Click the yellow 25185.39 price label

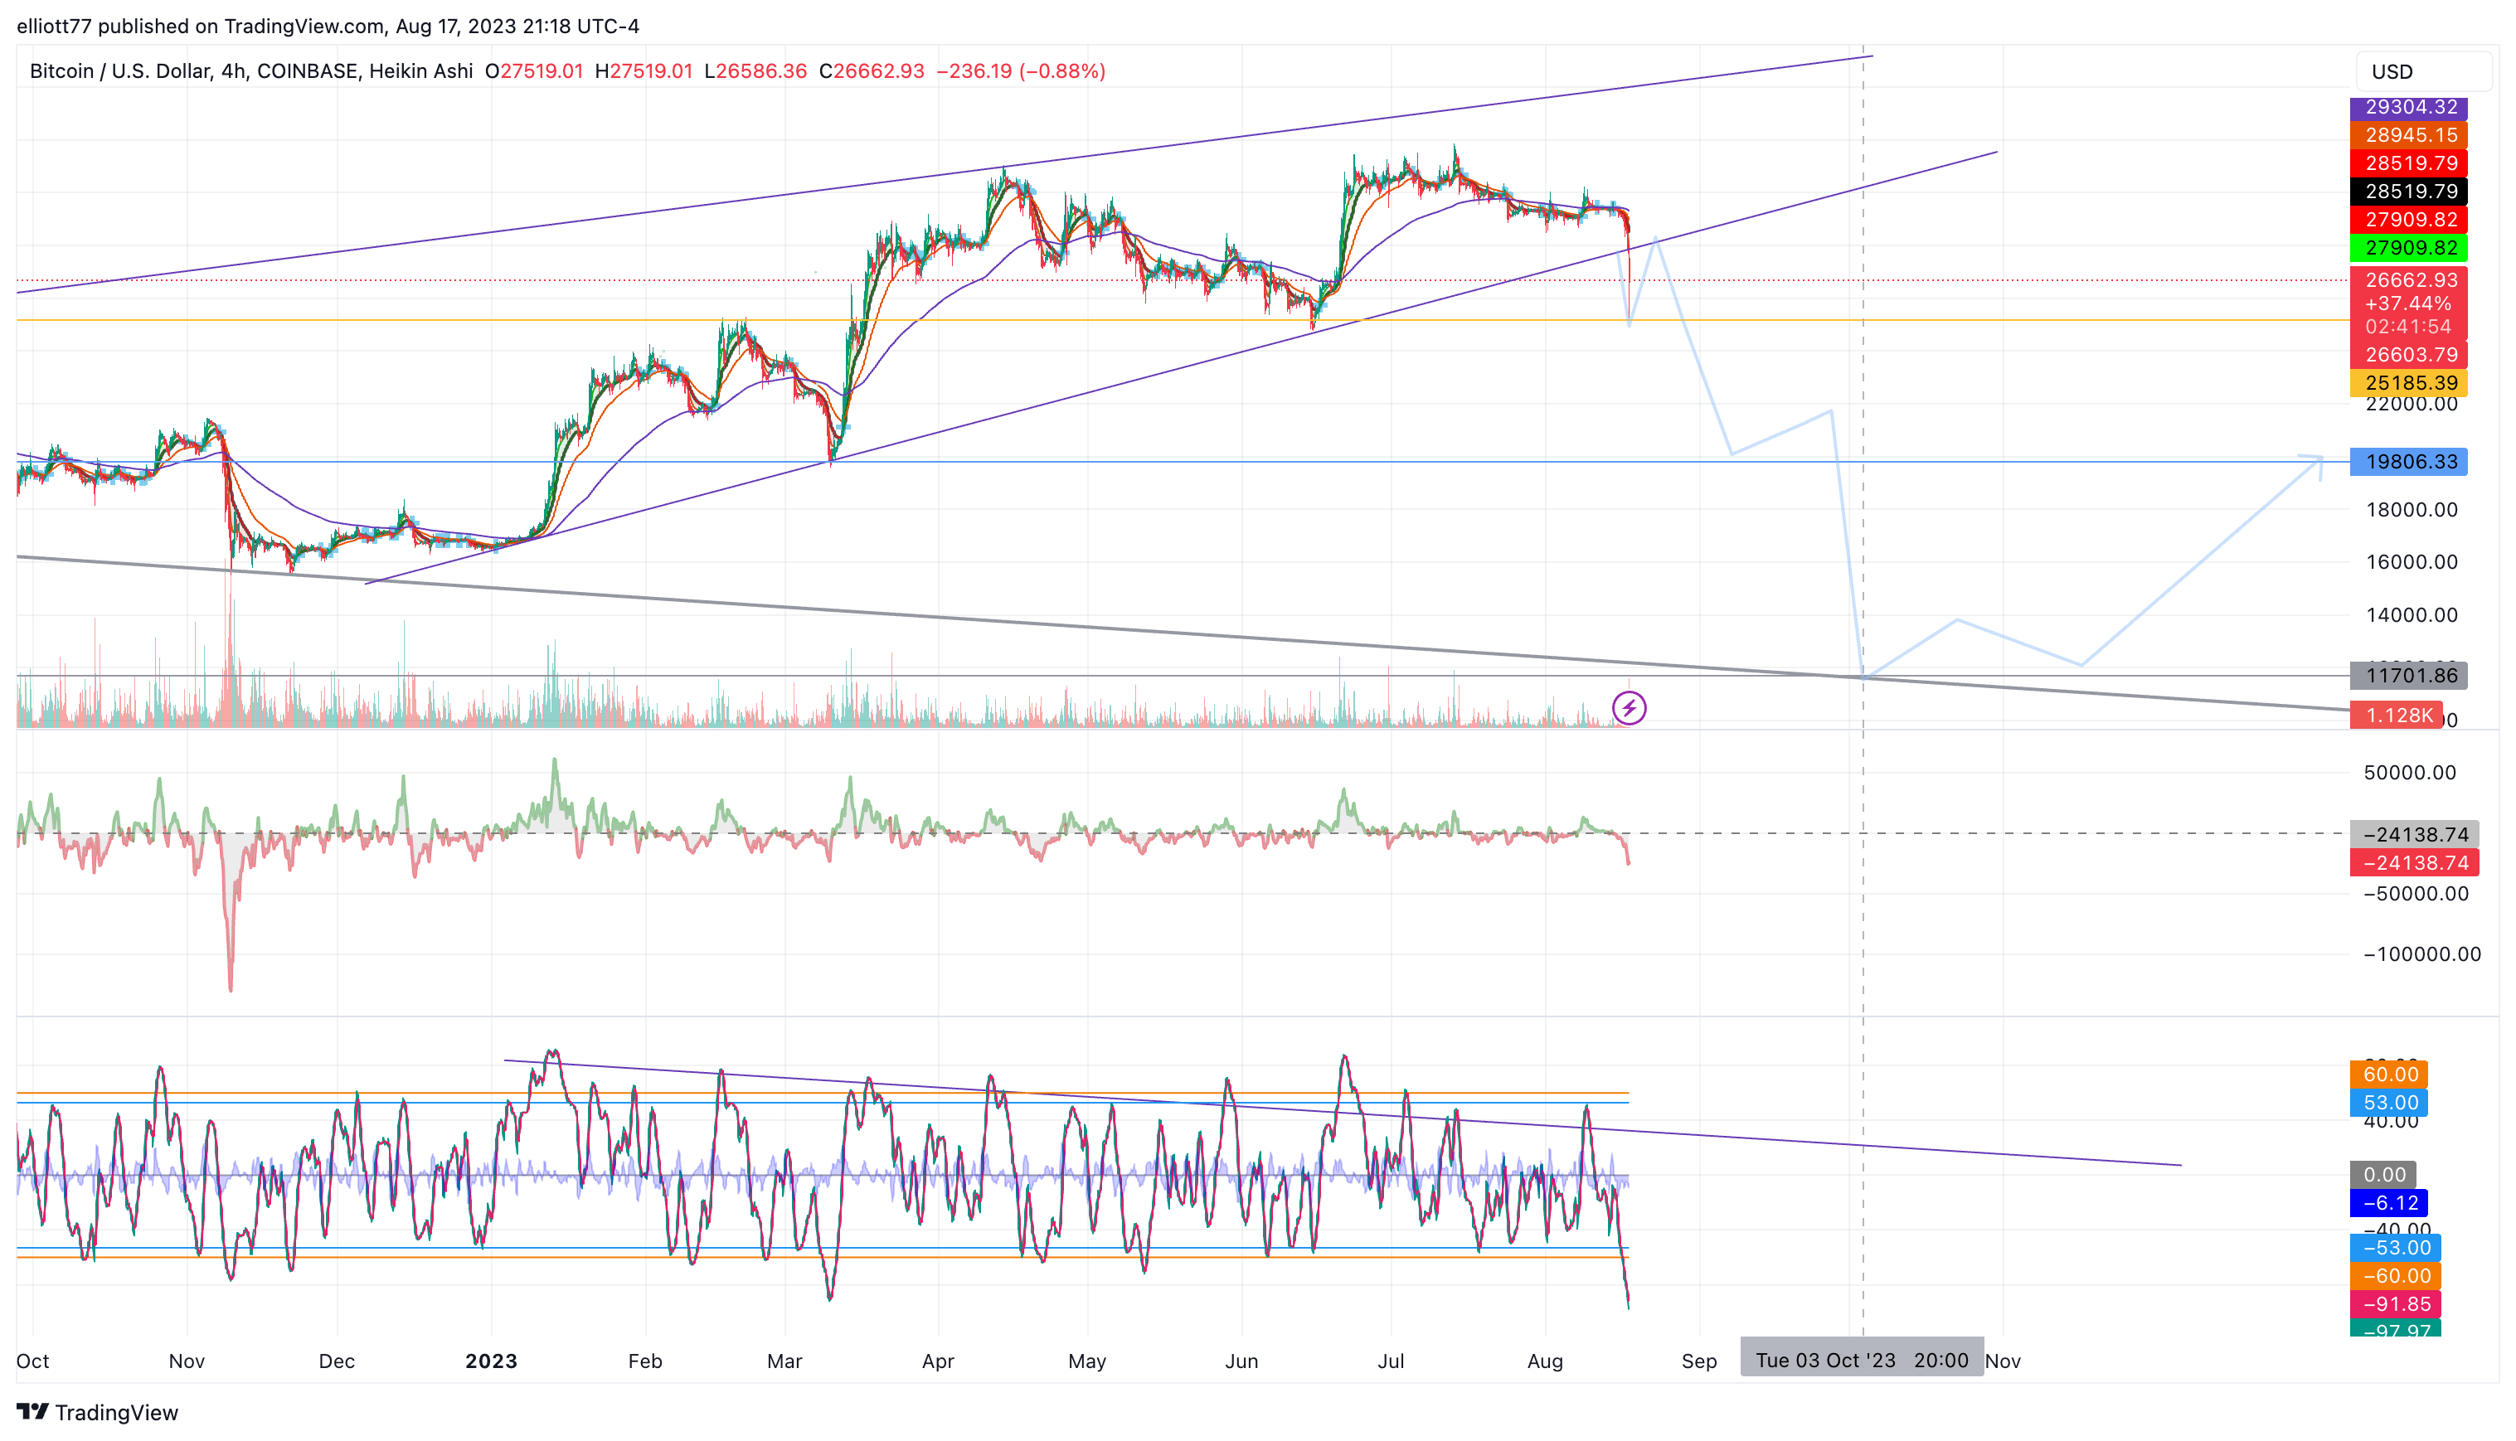point(2408,383)
